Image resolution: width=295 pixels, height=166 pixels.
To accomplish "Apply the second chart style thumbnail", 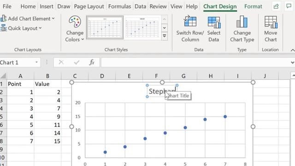I will point(142,28).
